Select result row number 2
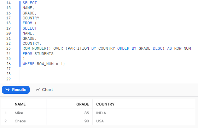This screenshot has height=128, width=198. [6, 121]
